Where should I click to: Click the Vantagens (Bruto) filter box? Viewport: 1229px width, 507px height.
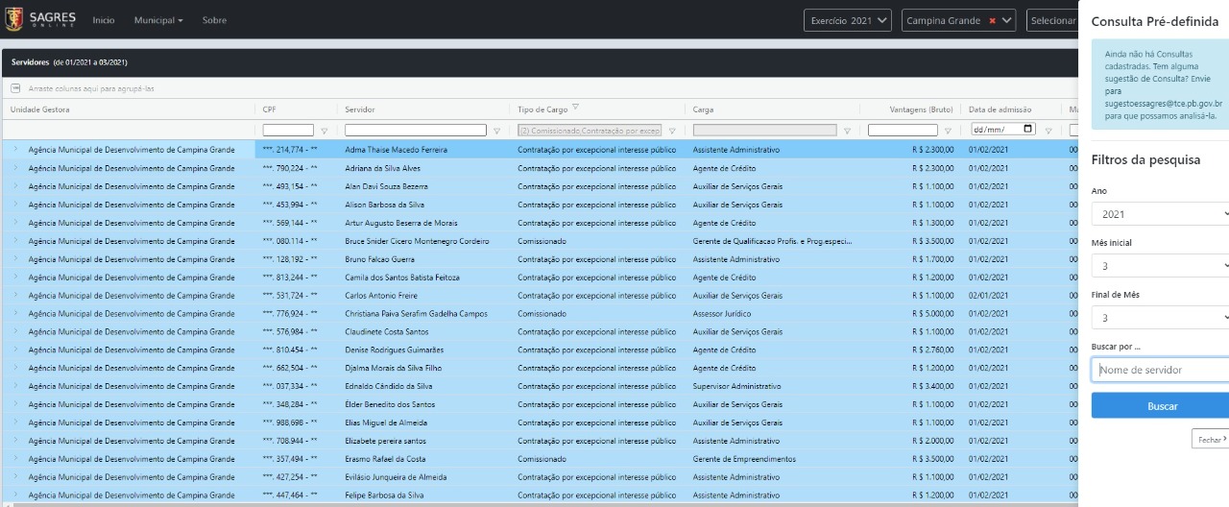coord(903,130)
